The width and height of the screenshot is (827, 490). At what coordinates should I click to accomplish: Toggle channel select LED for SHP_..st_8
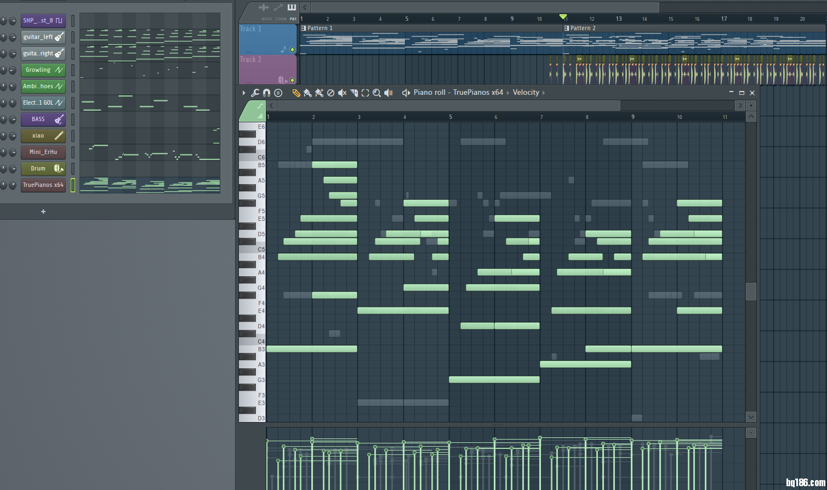[x=73, y=21]
